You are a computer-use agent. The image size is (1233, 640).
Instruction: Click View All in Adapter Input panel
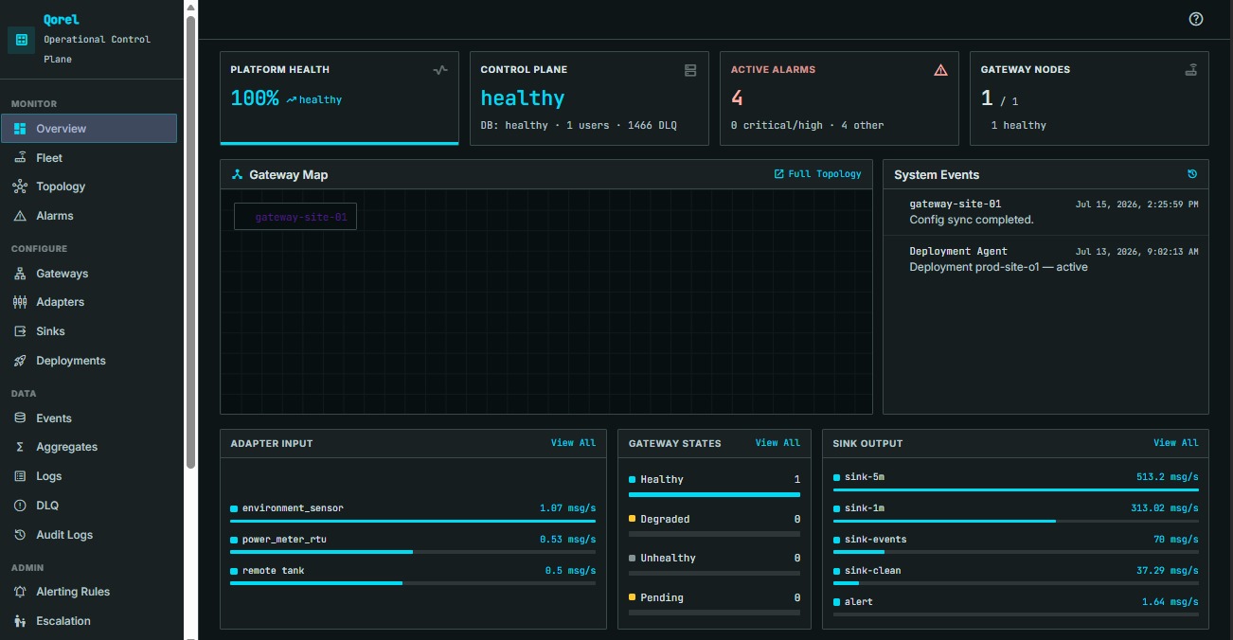point(574,443)
